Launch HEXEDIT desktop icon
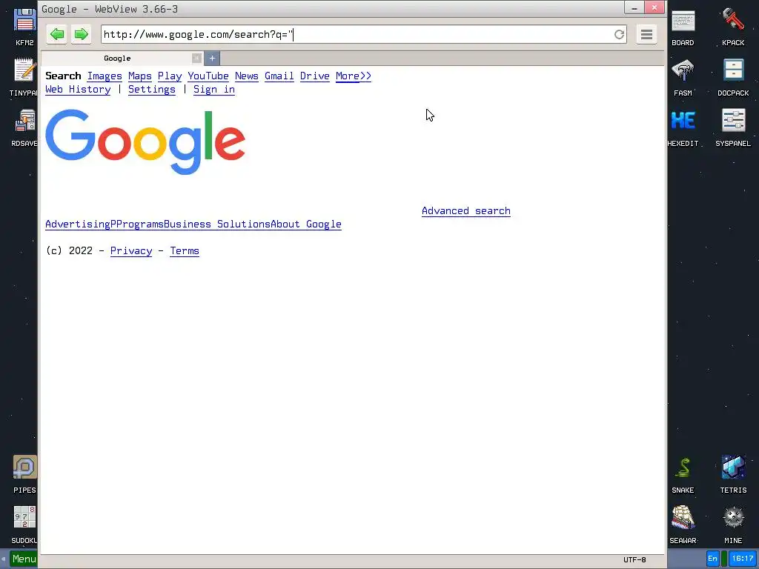The width and height of the screenshot is (759, 569). coord(683,127)
